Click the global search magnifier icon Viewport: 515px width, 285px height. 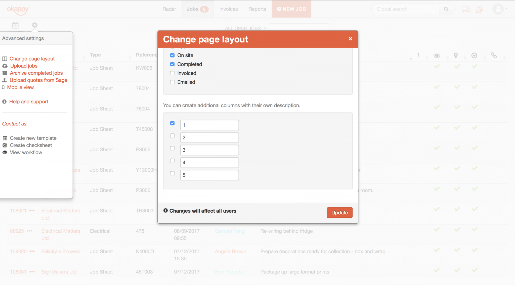pos(446,9)
